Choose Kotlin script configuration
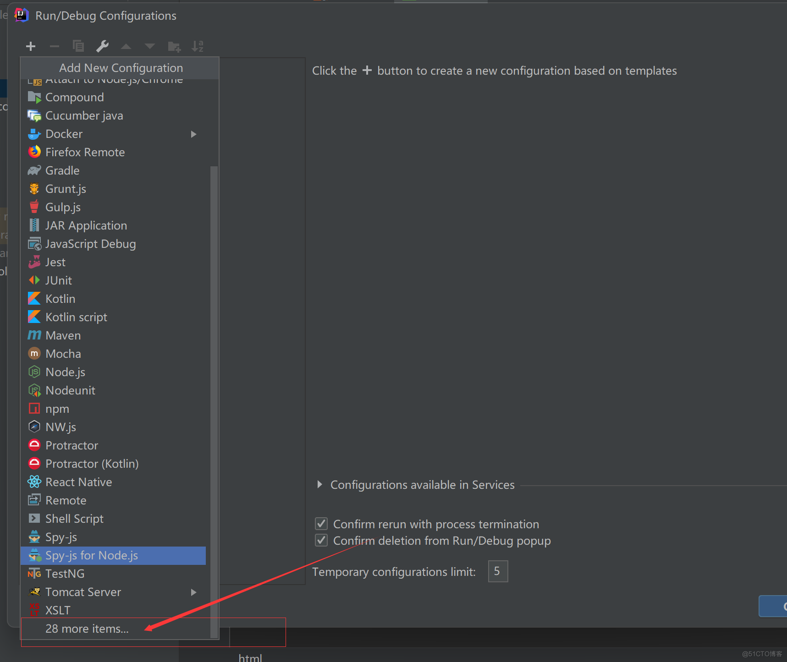The image size is (787, 662). coord(113,317)
